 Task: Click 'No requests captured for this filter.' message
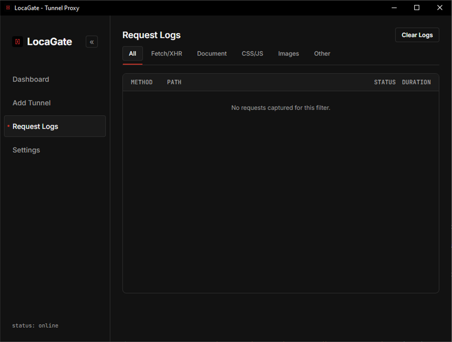(281, 108)
